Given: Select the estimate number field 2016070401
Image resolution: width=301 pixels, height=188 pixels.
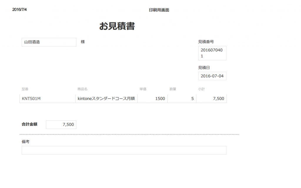Looking at the screenshot, I should click(x=212, y=53).
